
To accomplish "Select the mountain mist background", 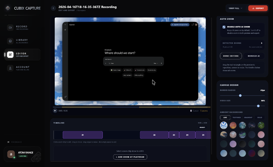I will 224,135.
